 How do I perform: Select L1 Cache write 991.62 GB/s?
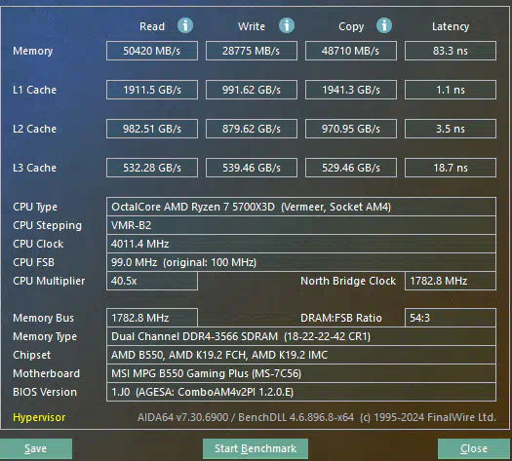point(252,90)
